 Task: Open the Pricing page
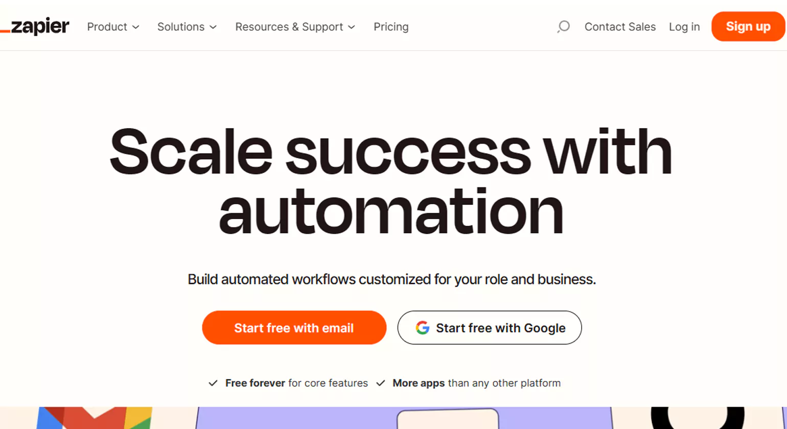point(391,27)
